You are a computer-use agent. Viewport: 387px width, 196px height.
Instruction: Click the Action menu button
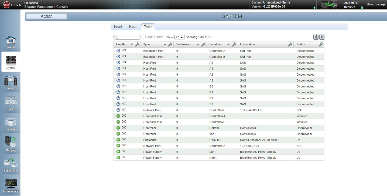(x=47, y=16)
